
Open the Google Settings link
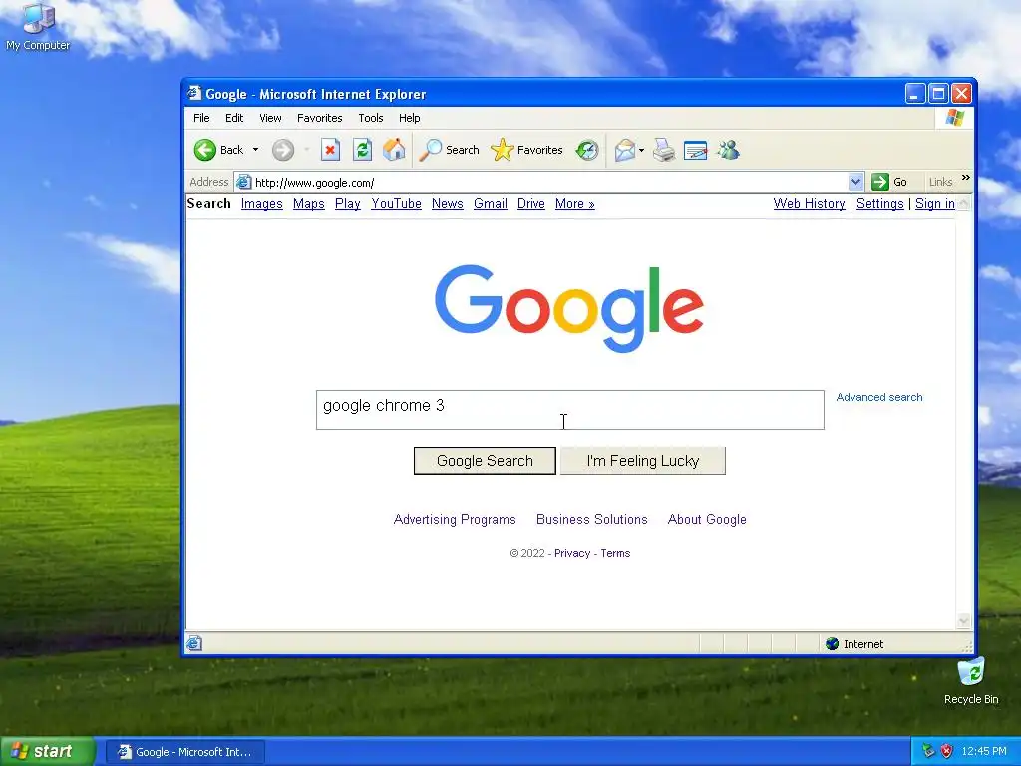point(879,203)
